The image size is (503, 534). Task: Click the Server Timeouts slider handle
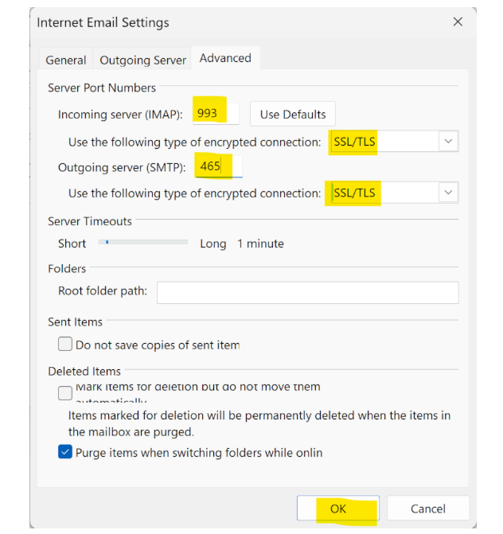coord(107,243)
